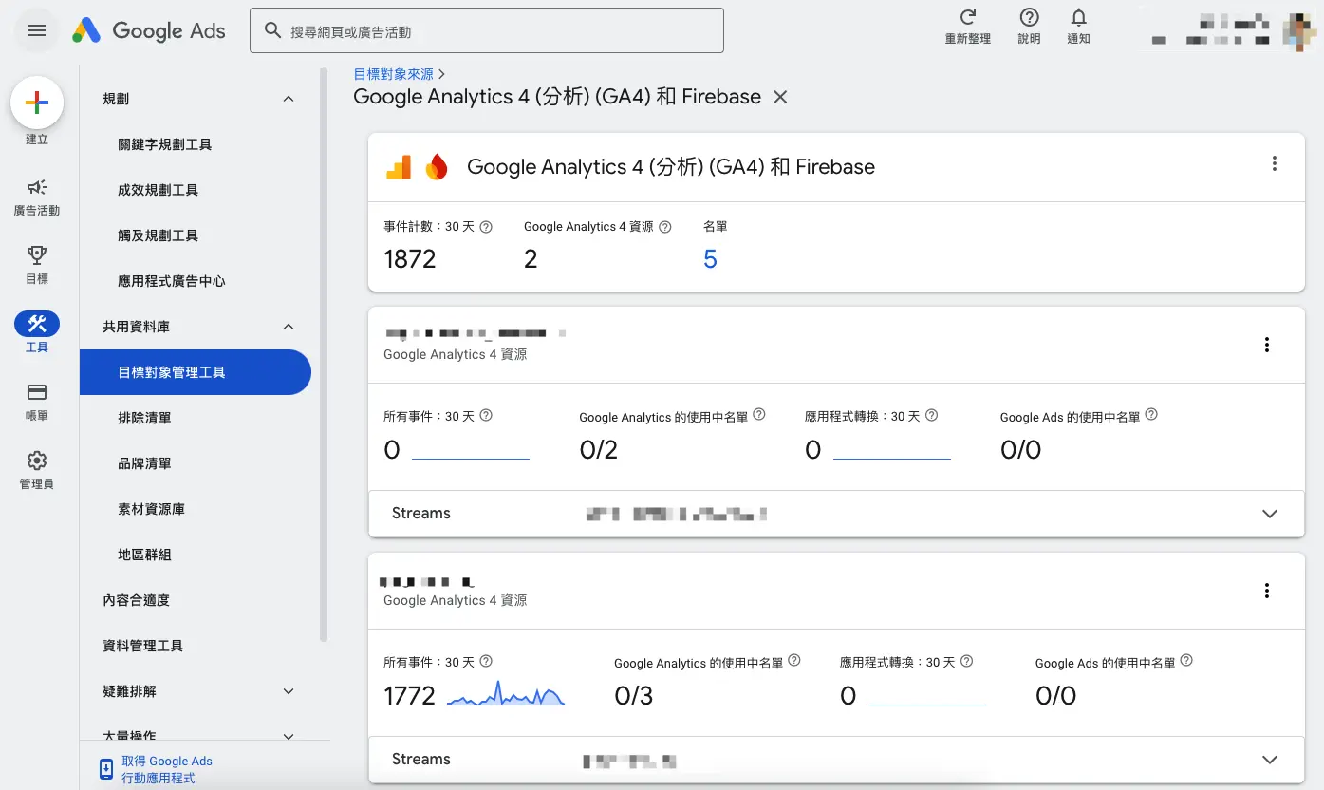The height and width of the screenshot is (790, 1324).
Task: Click help icon beside first card Google Ads 的使用中名單
Action: click(1151, 415)
